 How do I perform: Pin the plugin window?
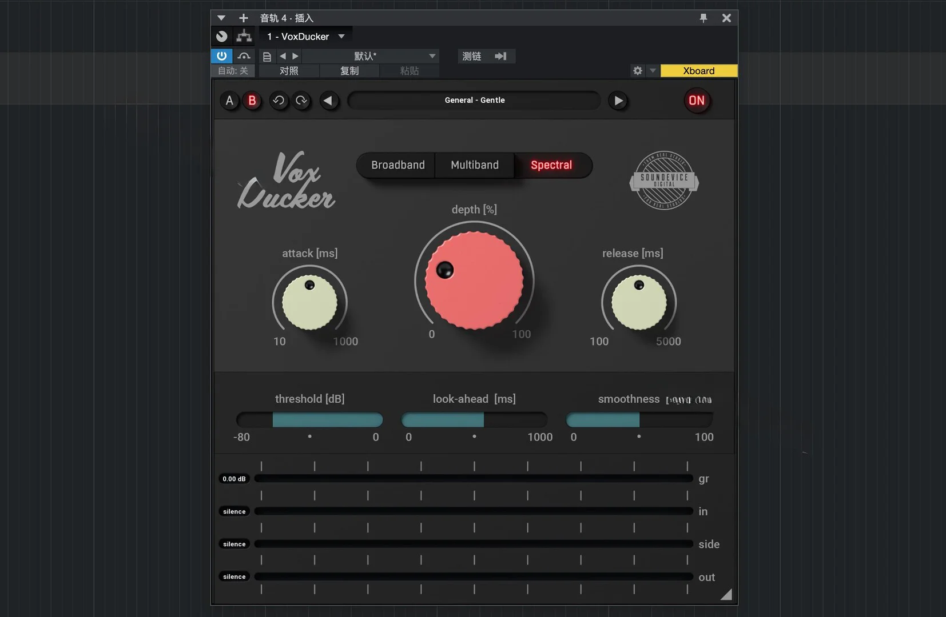pos(703,18)
